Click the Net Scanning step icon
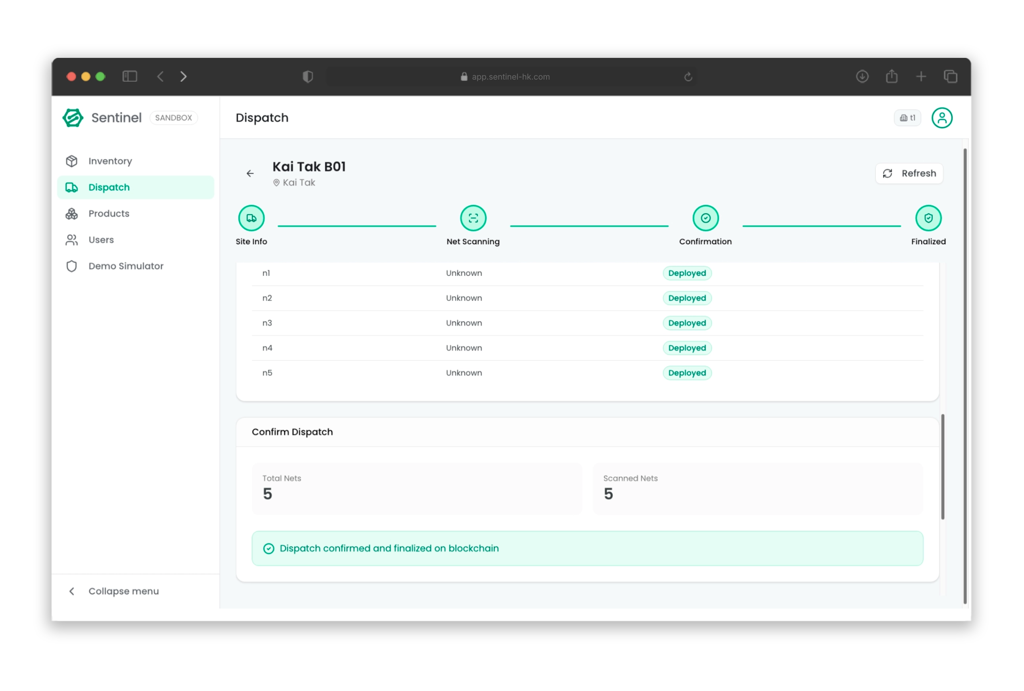Viewport: 1024px width, 691px height. coord(473,218)
